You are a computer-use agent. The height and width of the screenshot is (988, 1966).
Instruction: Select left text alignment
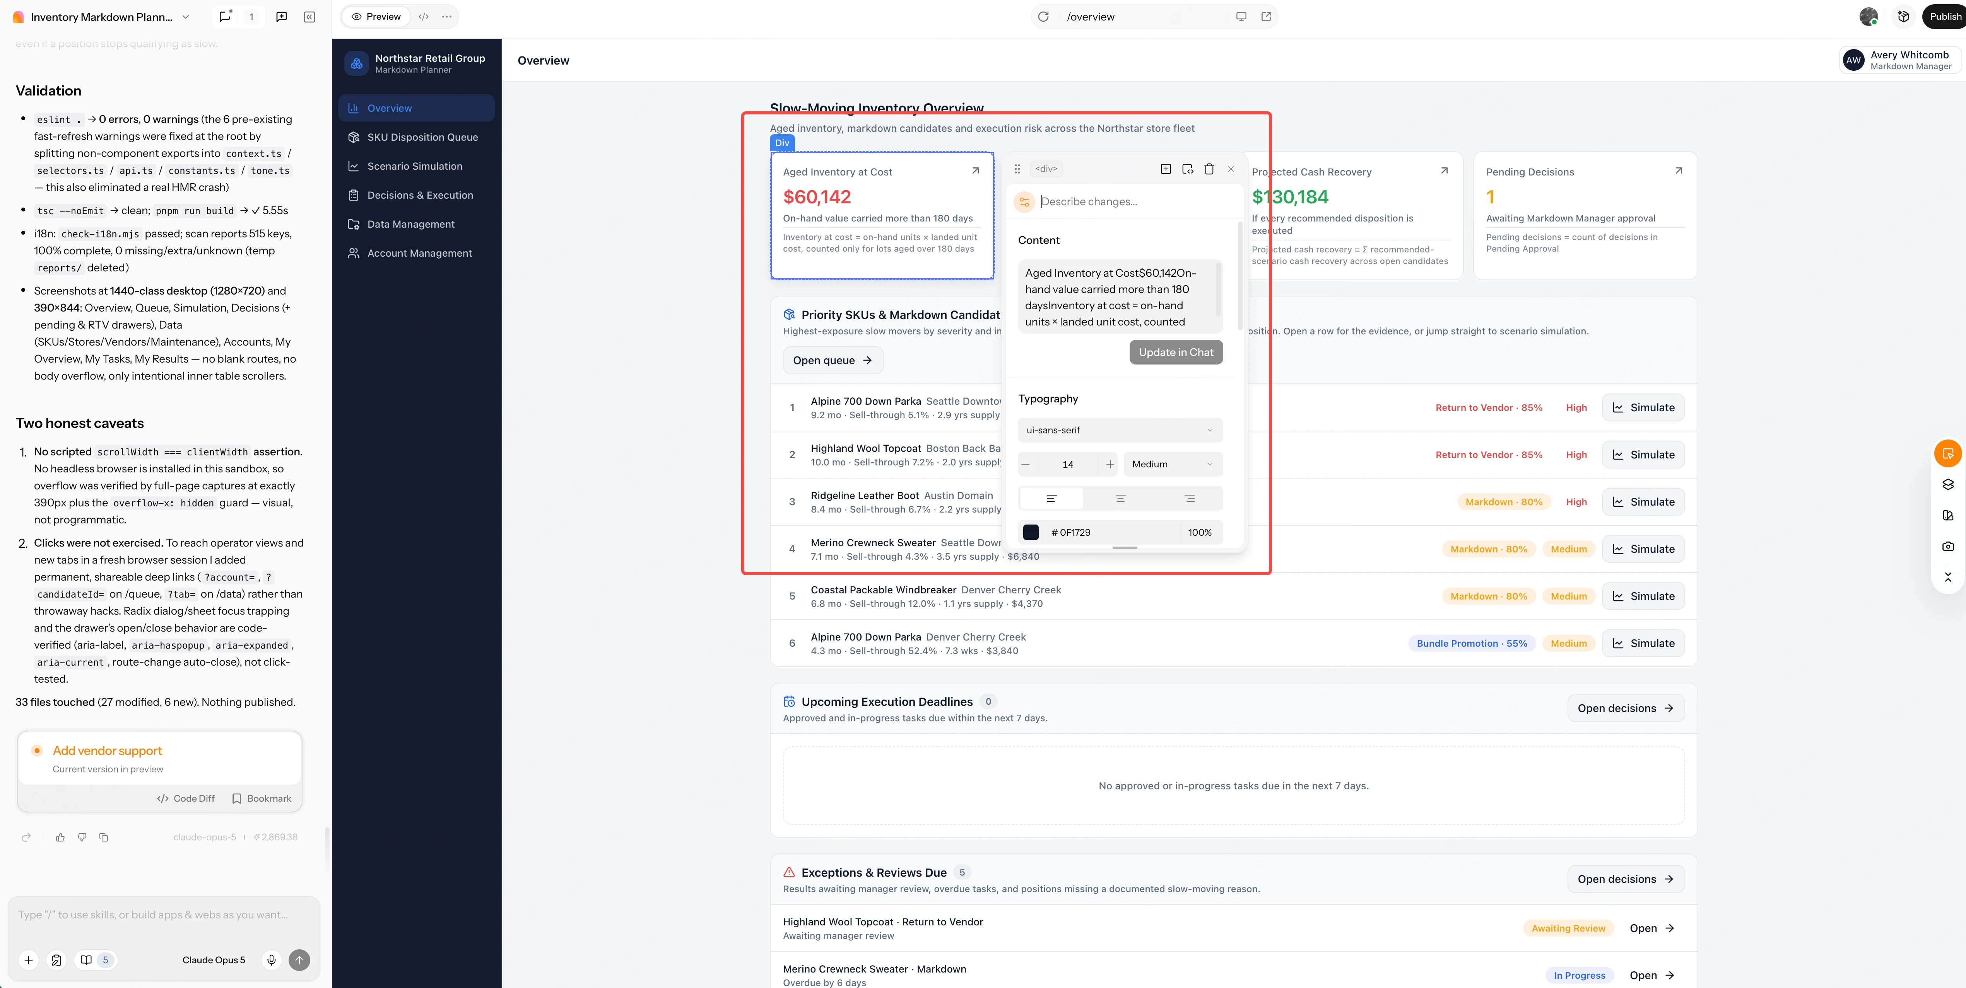(x=1051, y=499)
